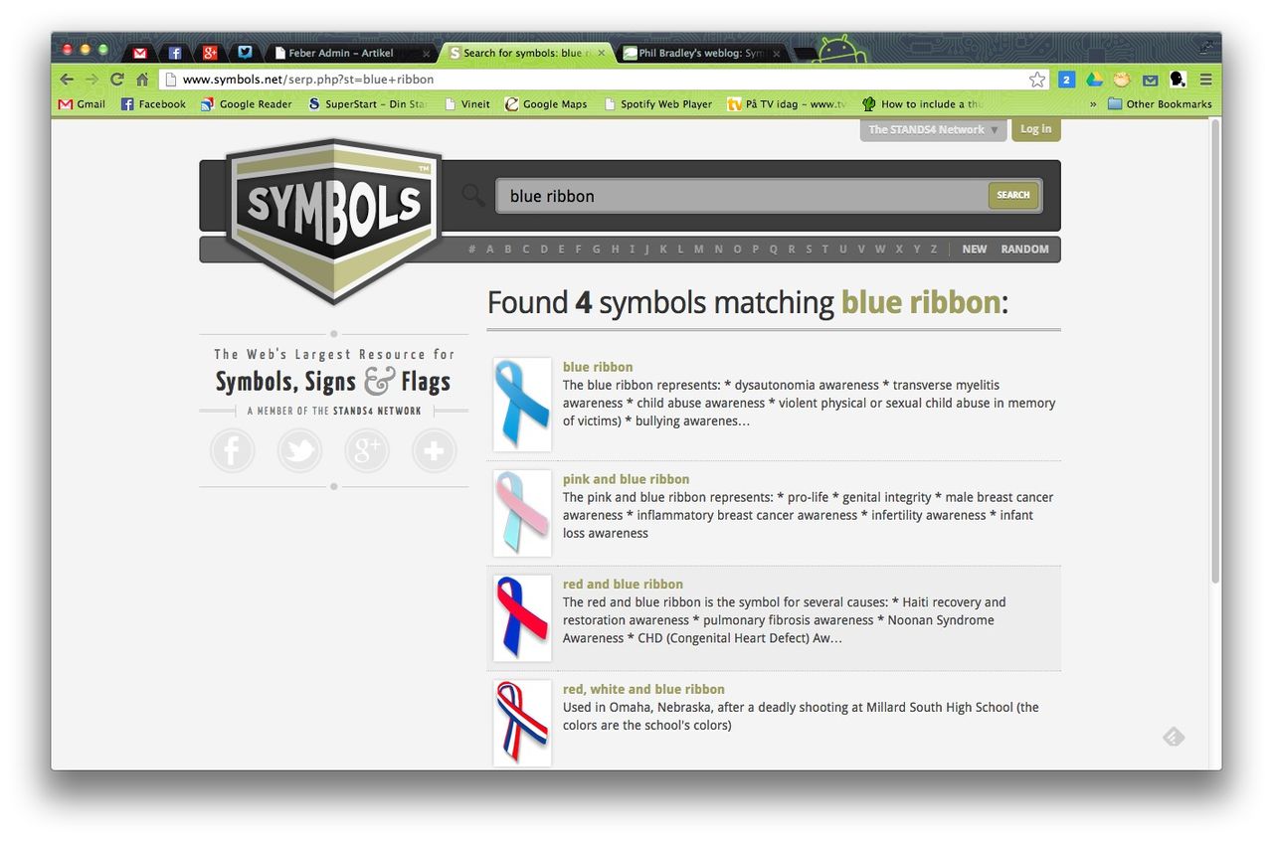The height and width of the screenshot is (841, 1273).
Task: Go to browser home icon
Action: (142, 80)
